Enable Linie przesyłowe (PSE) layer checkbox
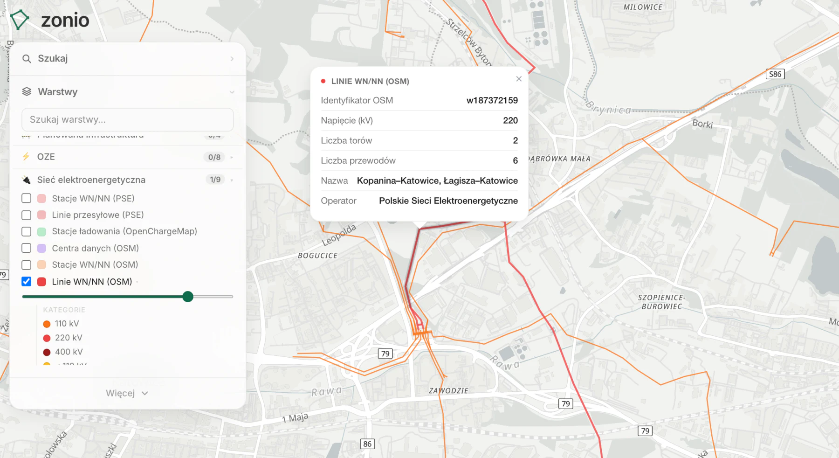The width and height of the screenshot is (839, 458). [27, 215]
